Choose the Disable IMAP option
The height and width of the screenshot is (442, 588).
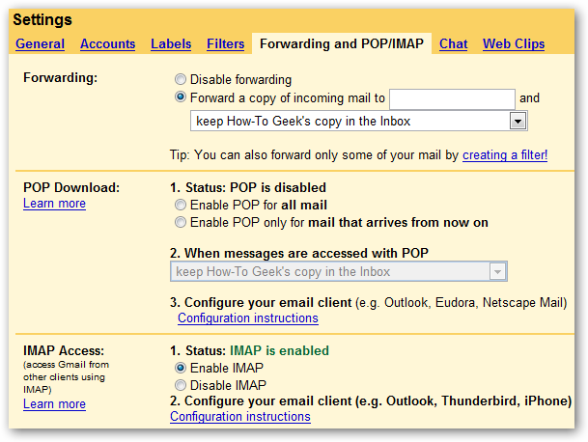[x=181, y=385]
